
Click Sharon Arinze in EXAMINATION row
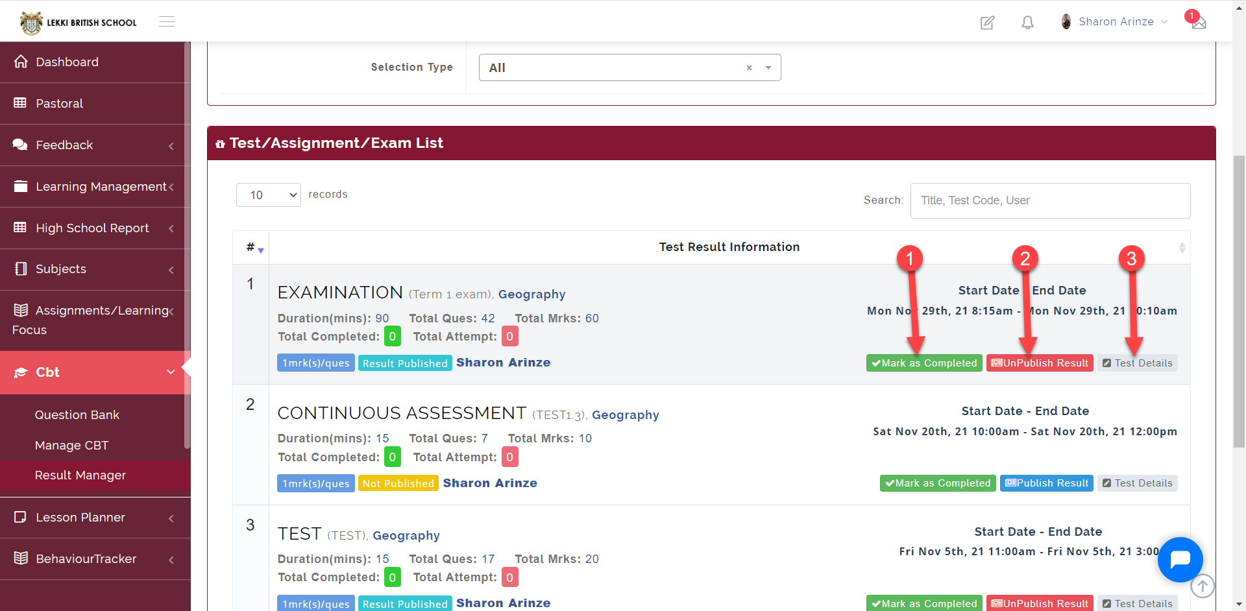503,363
